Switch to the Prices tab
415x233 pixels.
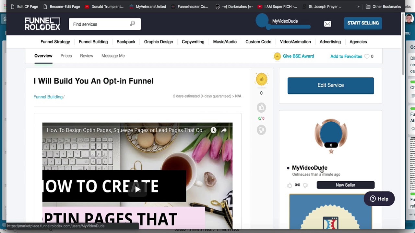tap(66, 56)
